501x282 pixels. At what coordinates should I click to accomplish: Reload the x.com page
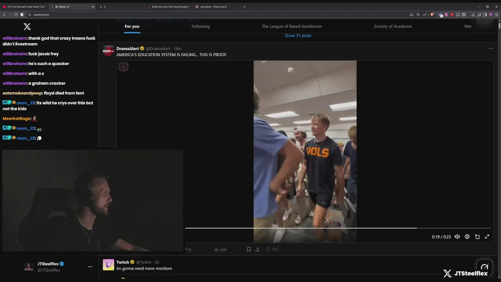[16, 14]
